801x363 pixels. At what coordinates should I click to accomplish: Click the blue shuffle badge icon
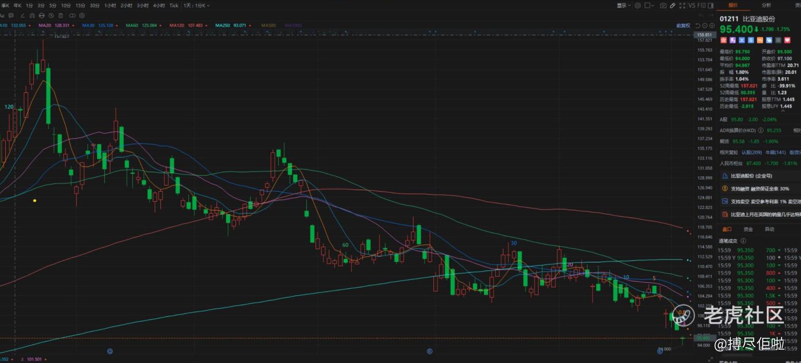coord(742,40)
